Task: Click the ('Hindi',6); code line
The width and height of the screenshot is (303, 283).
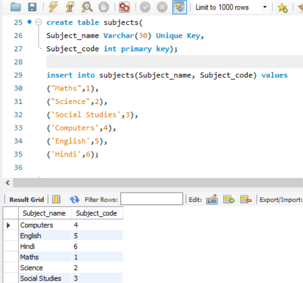Action: (x=73, y=154)
